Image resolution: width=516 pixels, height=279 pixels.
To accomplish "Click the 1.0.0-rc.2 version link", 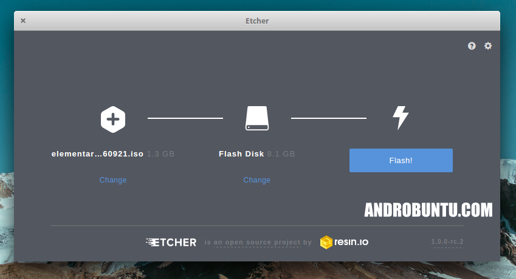I will (447, 241).
